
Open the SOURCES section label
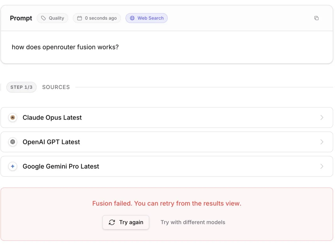(56, 87)
